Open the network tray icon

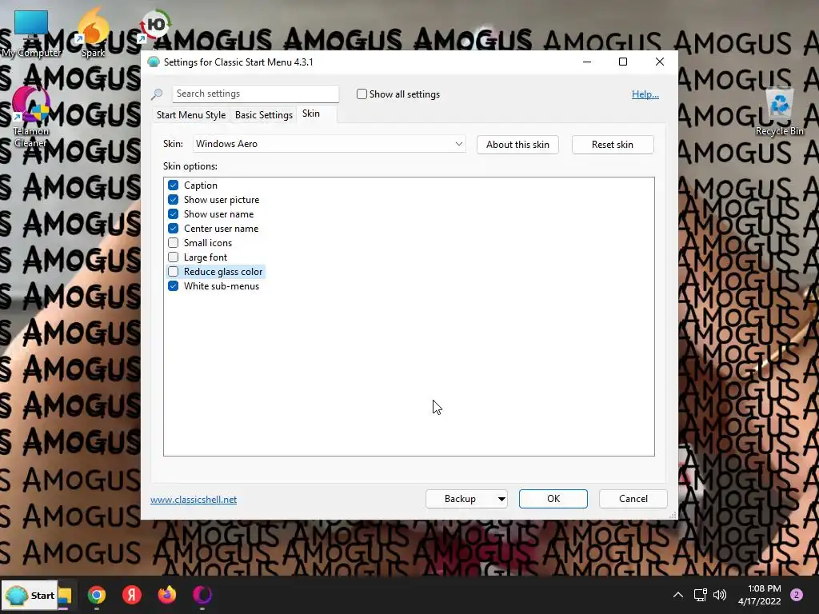point(700,595)
